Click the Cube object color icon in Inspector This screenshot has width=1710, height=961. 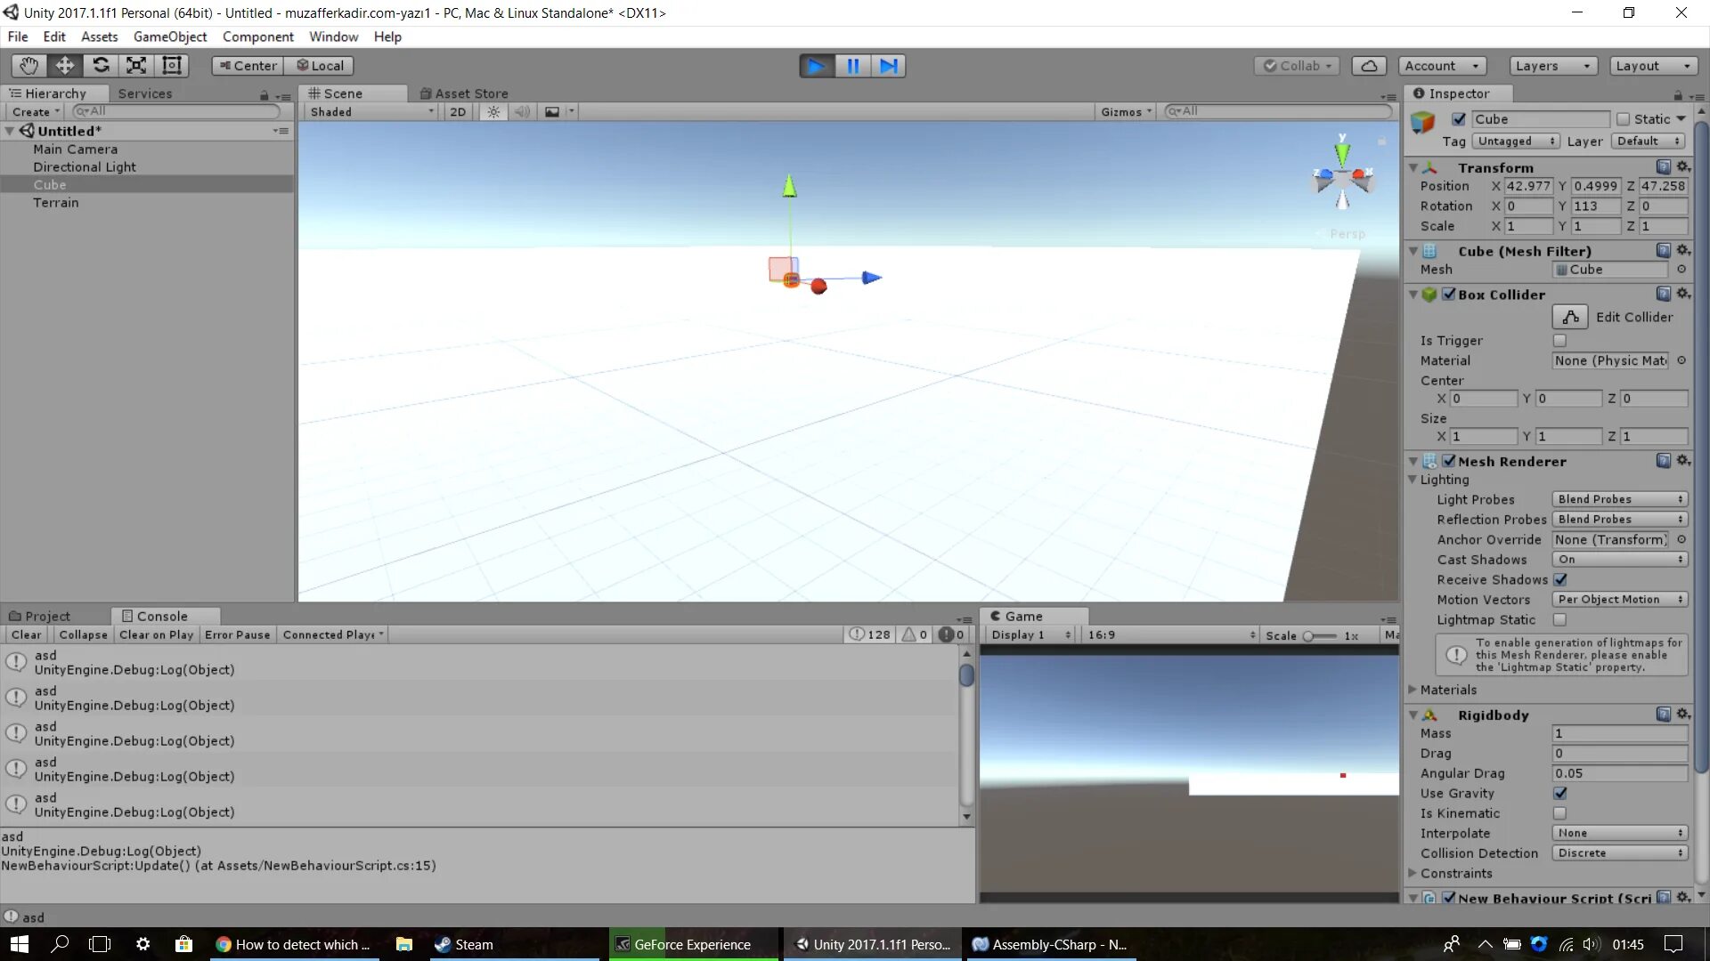pos(1422,123)
